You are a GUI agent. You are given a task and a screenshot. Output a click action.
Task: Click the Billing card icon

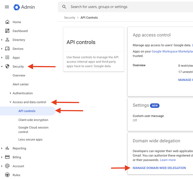[x=7, y=157]
